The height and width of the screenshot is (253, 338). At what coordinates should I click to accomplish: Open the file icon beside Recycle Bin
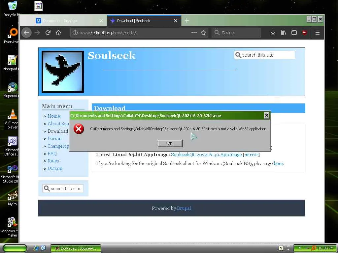tap(39, 6)
